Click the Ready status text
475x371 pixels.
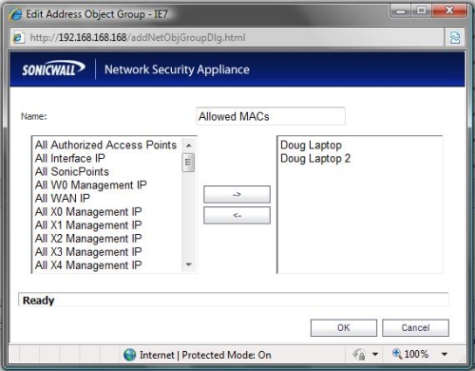[x=39, y=301]
